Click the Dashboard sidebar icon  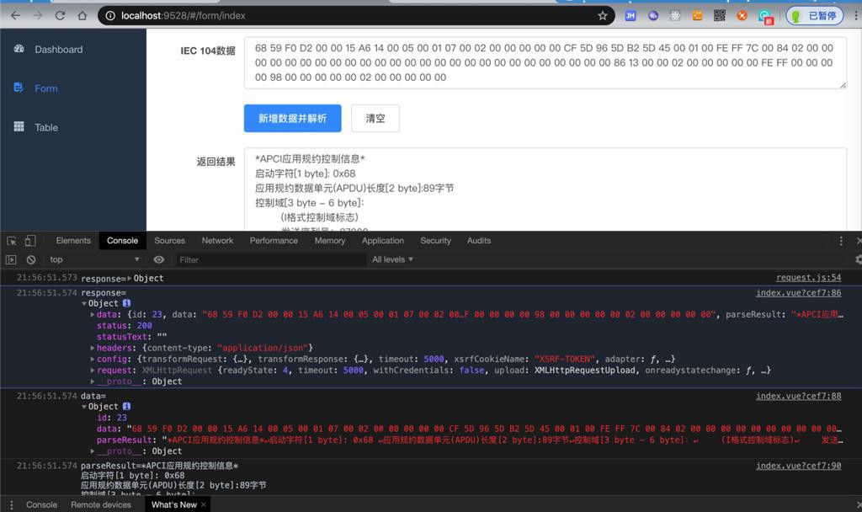(x=19, y=49)
